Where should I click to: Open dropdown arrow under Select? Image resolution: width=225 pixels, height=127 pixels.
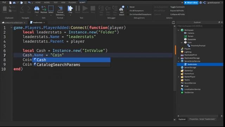pos(51,15)
